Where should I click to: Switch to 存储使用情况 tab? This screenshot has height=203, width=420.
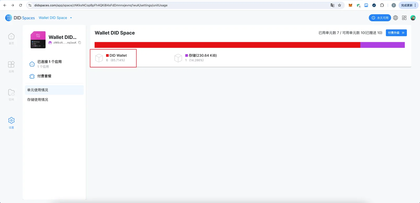[x=54, y=100]
